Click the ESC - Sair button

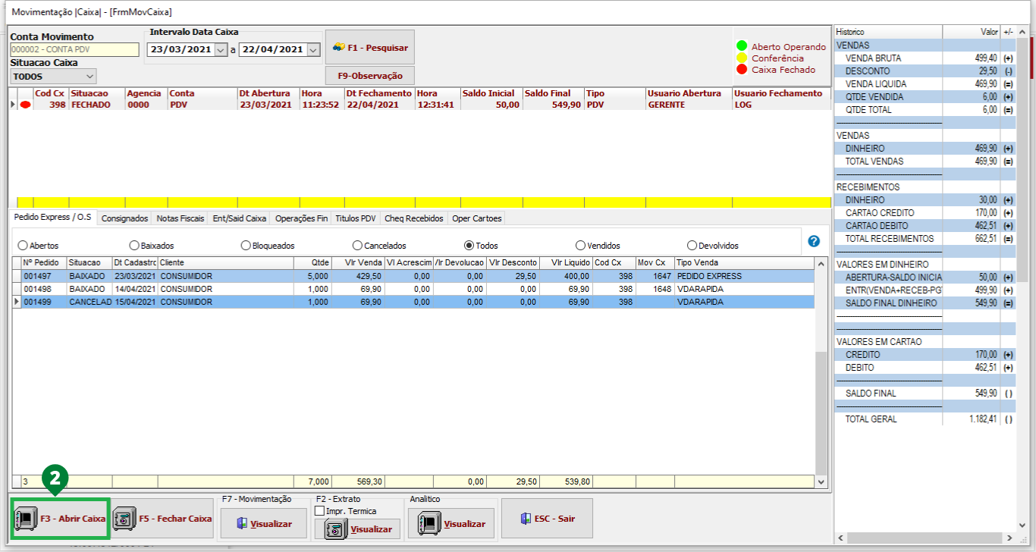547,519
